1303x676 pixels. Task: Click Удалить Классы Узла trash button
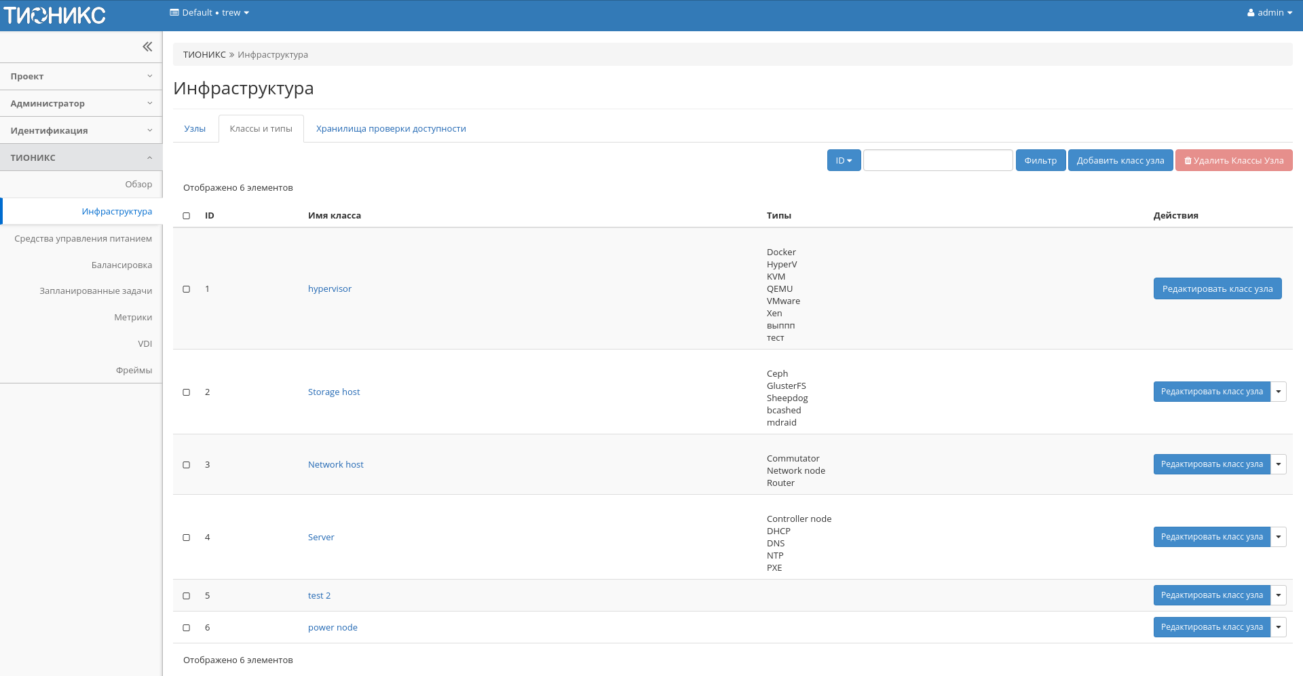click(1233, 161)
